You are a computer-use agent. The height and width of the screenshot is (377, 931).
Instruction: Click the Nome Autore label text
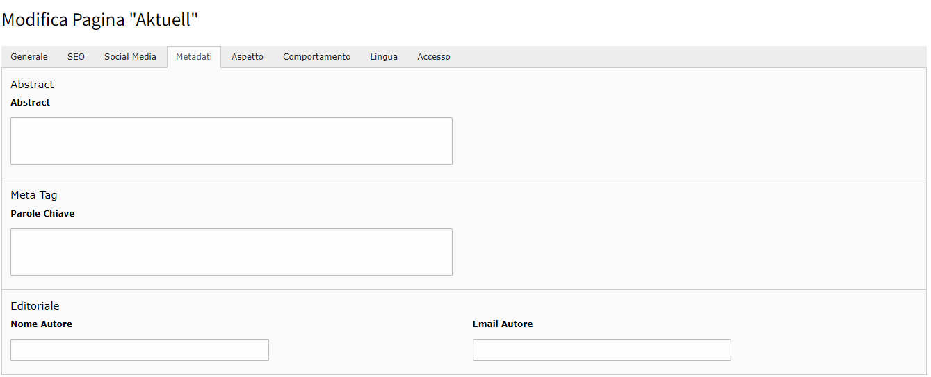pyautogui.click(x=42, y=324)
